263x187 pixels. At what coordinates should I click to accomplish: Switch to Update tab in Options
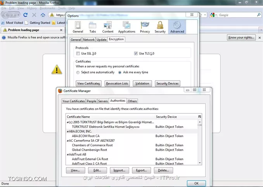(x=102, y=39)
